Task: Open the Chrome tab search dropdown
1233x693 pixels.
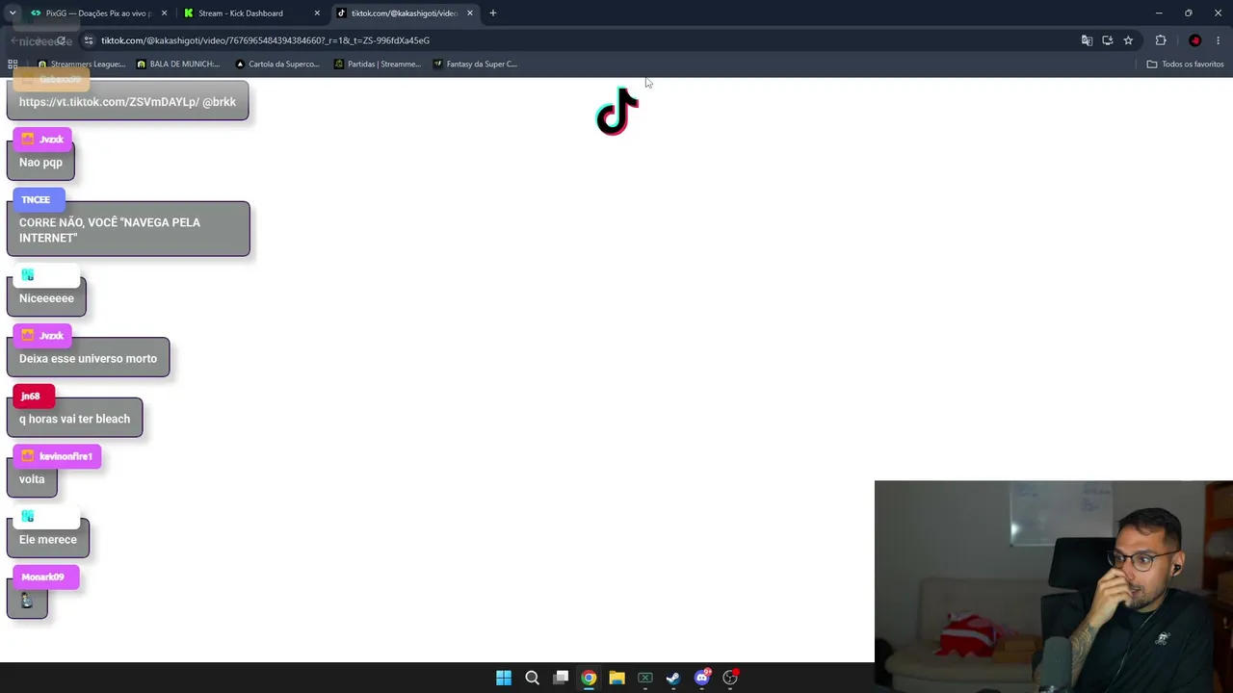Action: [x=13, y=13]
